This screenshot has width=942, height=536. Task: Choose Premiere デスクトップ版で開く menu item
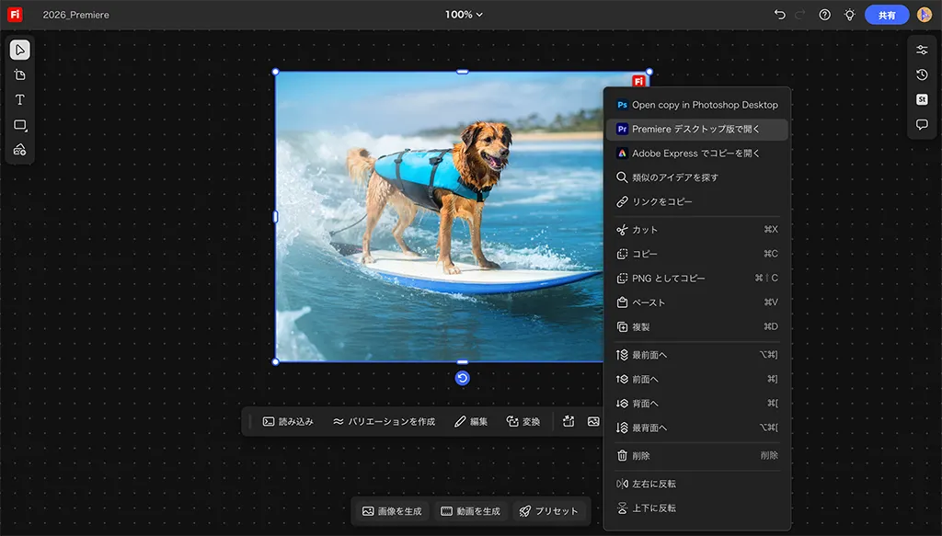coord(696,130)
